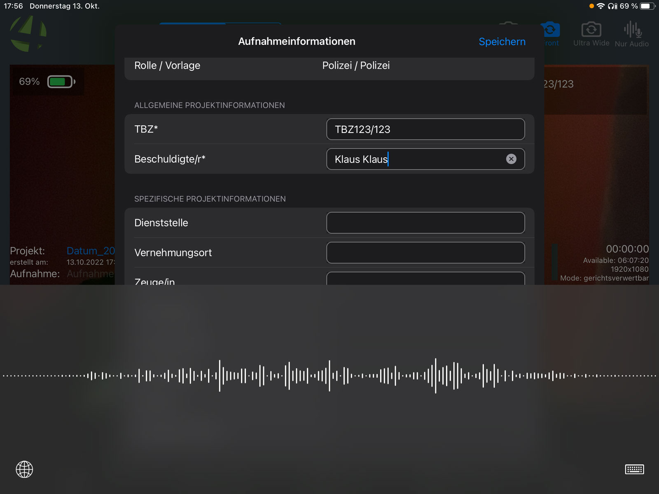Clear the Beschuldigte/r text field
Image resolution: width=659 pixels, height=494 pixels.
(511, 159)
